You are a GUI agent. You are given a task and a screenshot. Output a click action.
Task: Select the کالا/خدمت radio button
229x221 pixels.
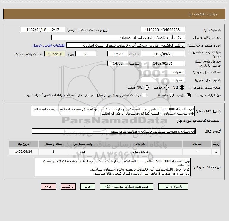click(147, 88)
